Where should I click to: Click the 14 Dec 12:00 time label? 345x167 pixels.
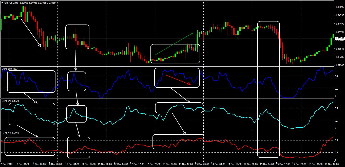[x=235, y=164]
